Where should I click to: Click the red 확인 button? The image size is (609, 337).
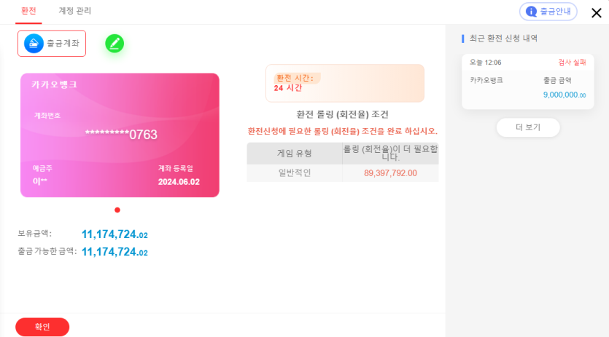(42, 327)
